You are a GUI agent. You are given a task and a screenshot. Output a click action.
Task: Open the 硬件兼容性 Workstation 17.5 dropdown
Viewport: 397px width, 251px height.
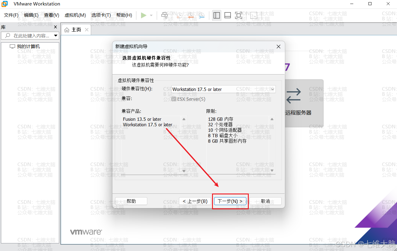coord(224,89)
